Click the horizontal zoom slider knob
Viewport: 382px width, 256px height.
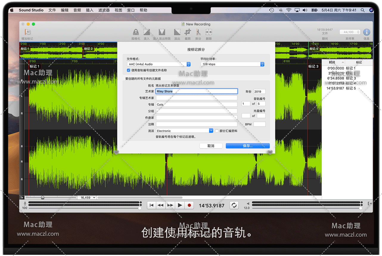(x=43, y=198)
